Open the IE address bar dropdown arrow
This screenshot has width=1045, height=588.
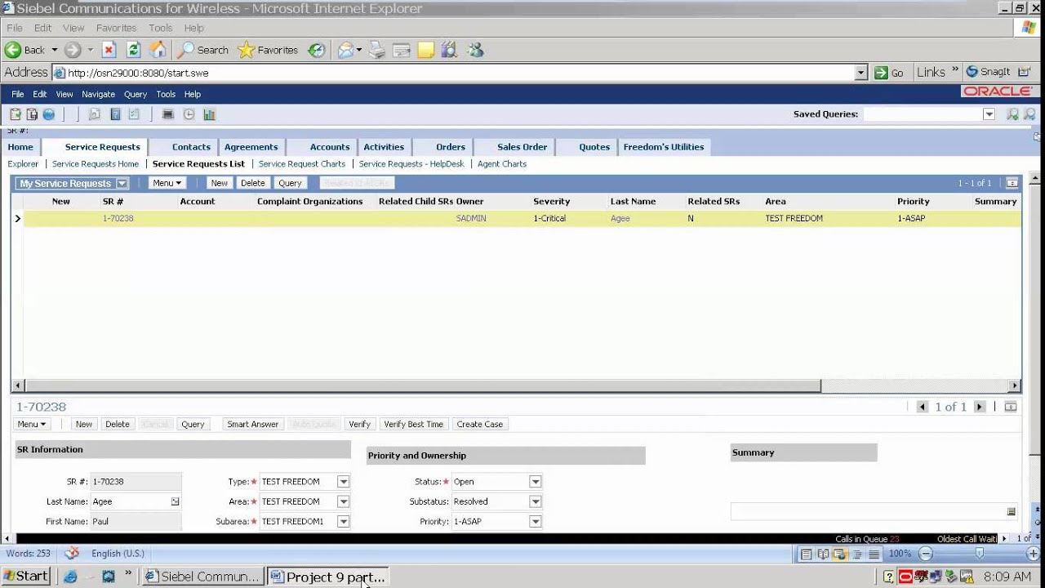[860, 73]
